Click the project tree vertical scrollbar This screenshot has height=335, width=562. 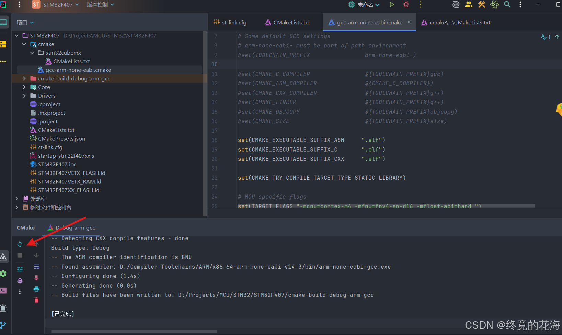pyautogui.click(x=205, y=124)
